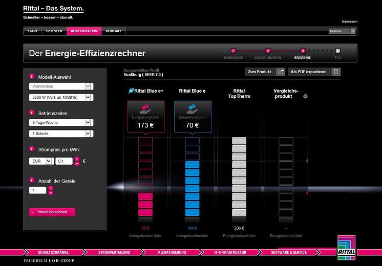Go to TCO step 4 circle
Image resolution: width=382 pixels, height=266 pixels.
[337, 51]
